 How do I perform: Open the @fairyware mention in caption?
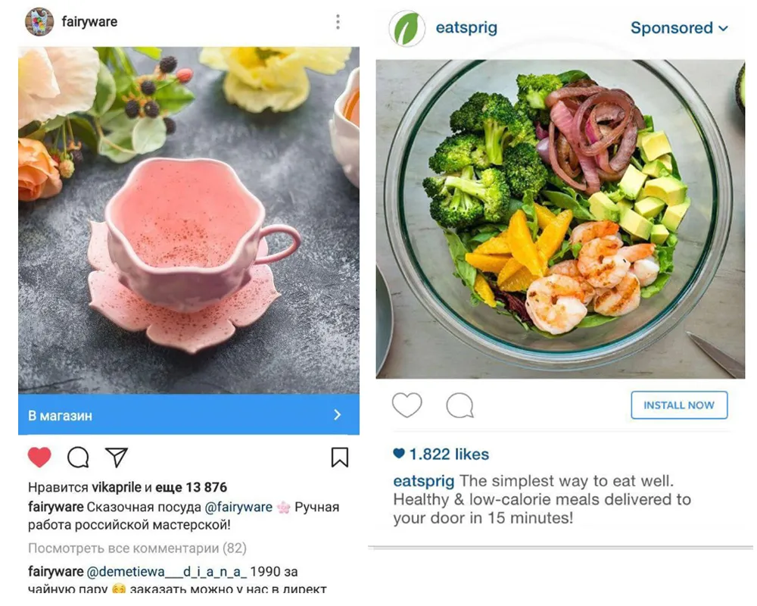[239, 507]
